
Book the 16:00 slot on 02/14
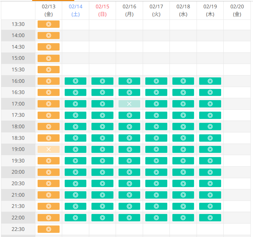point(76,81)
